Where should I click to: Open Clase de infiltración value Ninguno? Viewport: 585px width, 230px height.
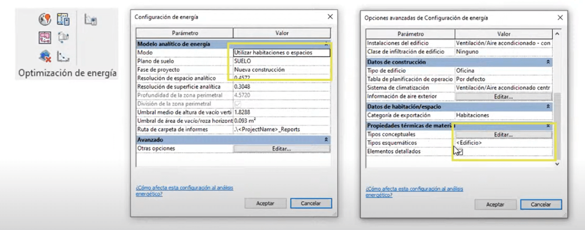coord(503,52)
